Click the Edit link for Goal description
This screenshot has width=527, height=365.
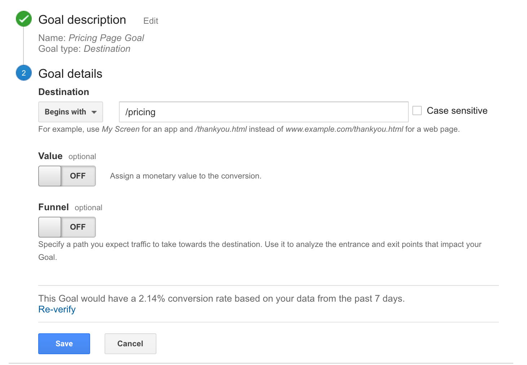coord(151,21)
